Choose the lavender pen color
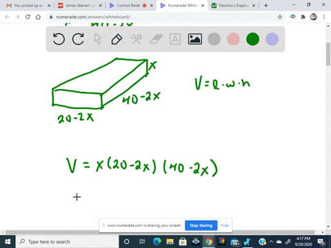 point(272,39)
